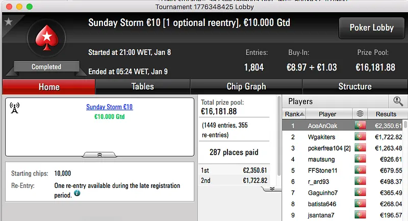Click AceAnOak's Portugal flag icon
This screenshot has height=221, width=408.
[361, 126]
